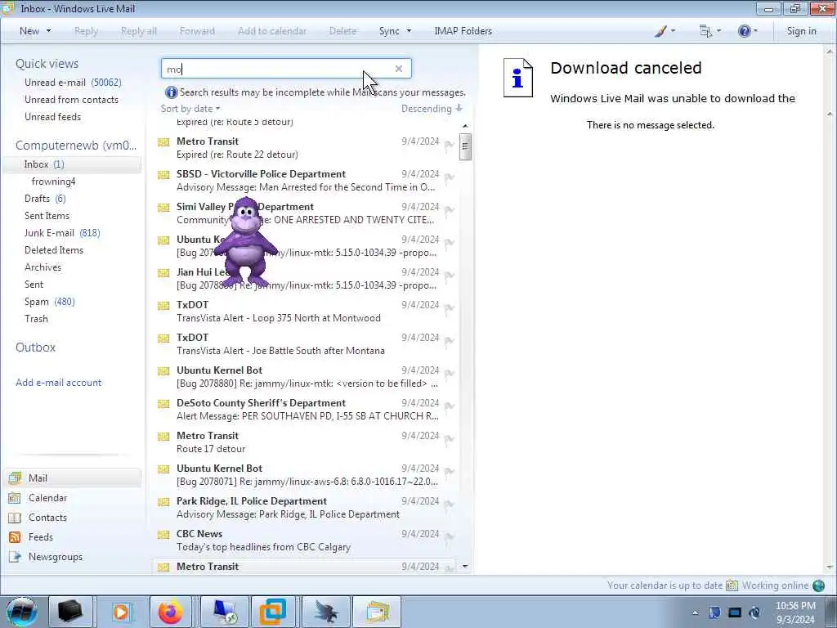This screenshot has width=837, height=628.
Task: Click the message list scrollbar thumb
Action: point(465,146)
